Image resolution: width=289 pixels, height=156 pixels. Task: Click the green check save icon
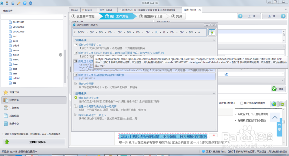274,89
